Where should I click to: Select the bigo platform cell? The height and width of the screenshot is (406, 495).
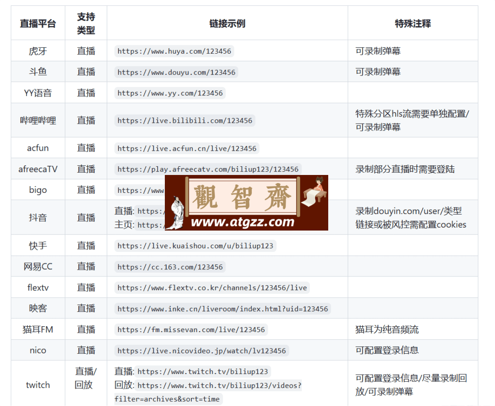38,190
